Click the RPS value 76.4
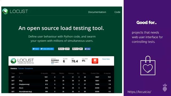The width and height of the screenshot is (171, 96). point(75,61)
